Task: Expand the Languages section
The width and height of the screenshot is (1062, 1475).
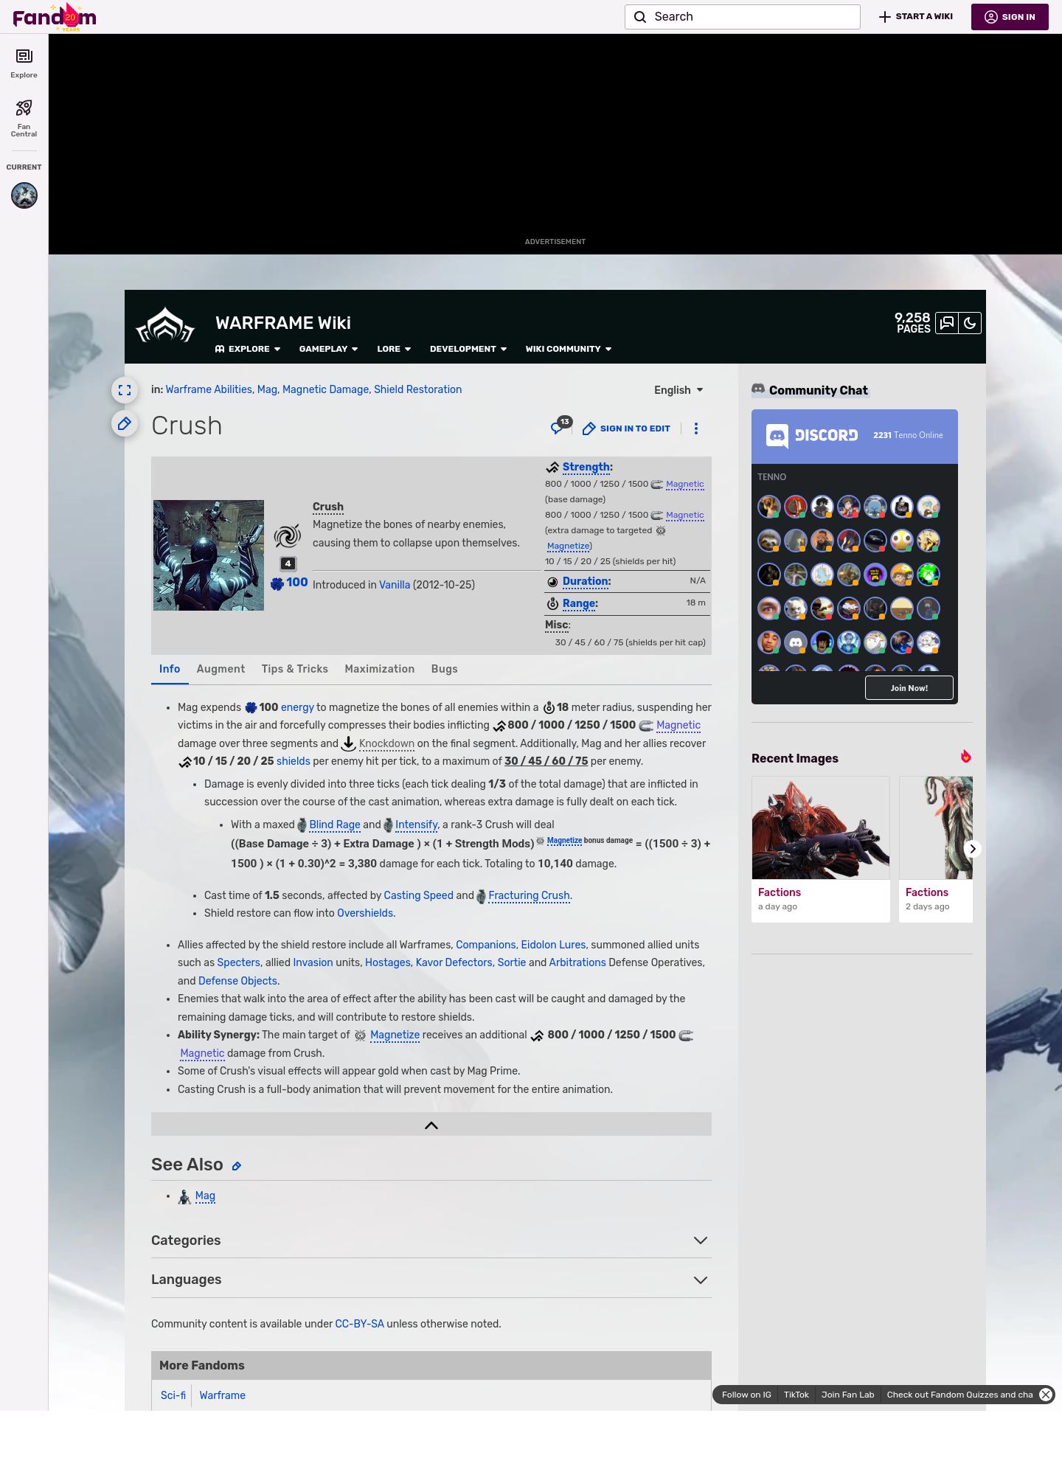Action: pyautogui.click(x=701, y=1280)
